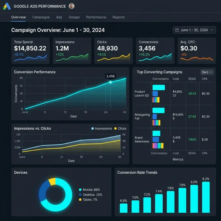The width and height of the screenshot is (221, 221).
Task: Select the Product Launch Q2 campaign row
Action: click(174, 94)
